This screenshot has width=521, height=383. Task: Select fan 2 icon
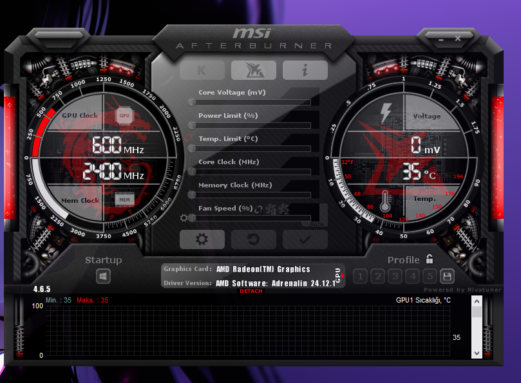coord(283,209)
